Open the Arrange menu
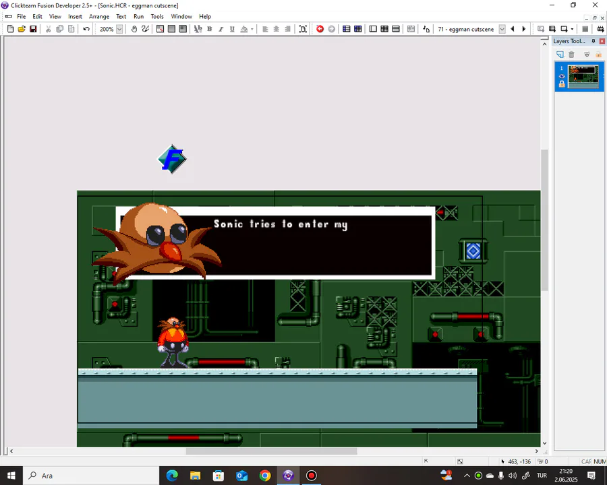The width and height of the screenshot is (607, 485). pyautogui.click(x=99, y=17)
